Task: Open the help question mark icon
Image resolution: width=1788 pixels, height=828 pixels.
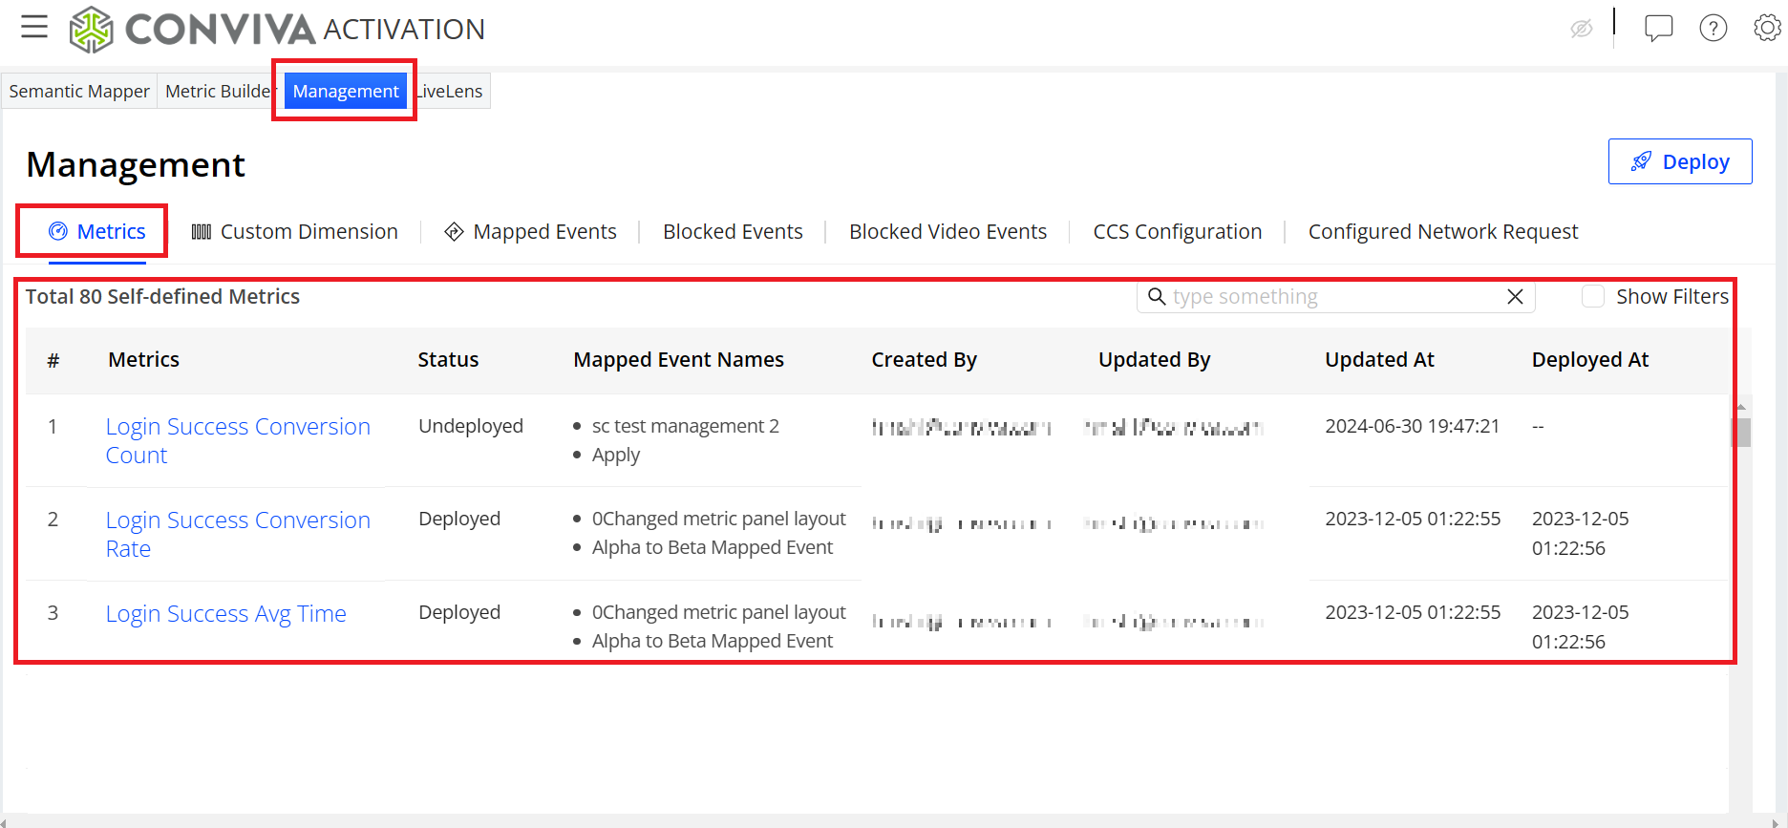Action: click(1713, 29)
